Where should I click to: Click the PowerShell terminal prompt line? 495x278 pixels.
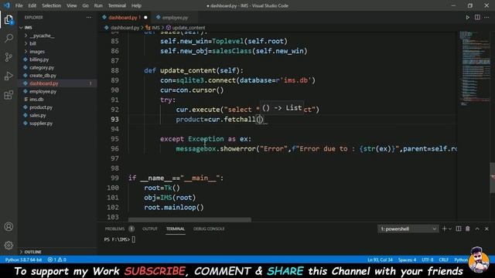[120, 239]
